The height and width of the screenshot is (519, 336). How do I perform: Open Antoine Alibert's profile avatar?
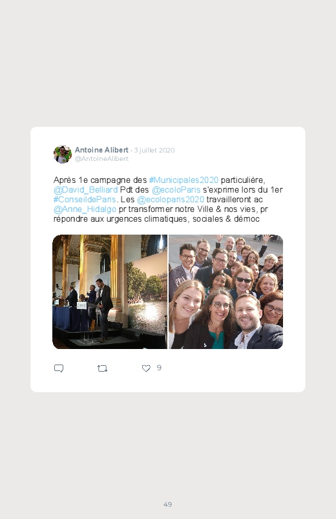pyautogui.click(x=63, y=154)
